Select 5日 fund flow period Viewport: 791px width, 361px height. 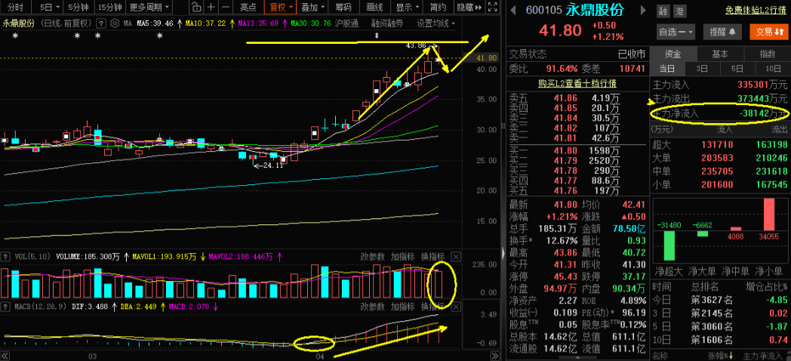coord(737,69)
